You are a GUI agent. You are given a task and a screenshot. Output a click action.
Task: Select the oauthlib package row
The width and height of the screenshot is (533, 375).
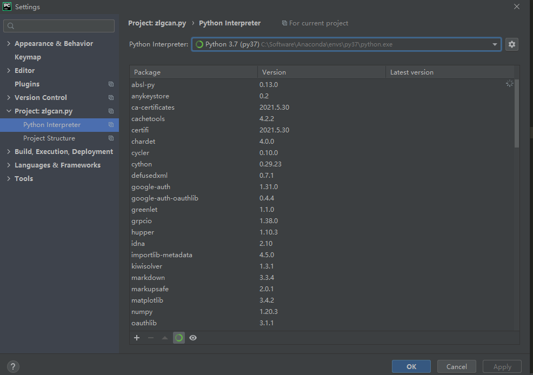(x=322, y=323)
